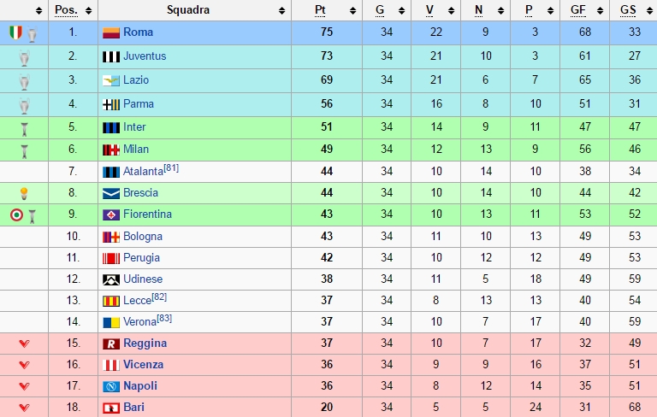Click the Juventus striped flag icon
657x417 pixels.
[x=111, y=56]
